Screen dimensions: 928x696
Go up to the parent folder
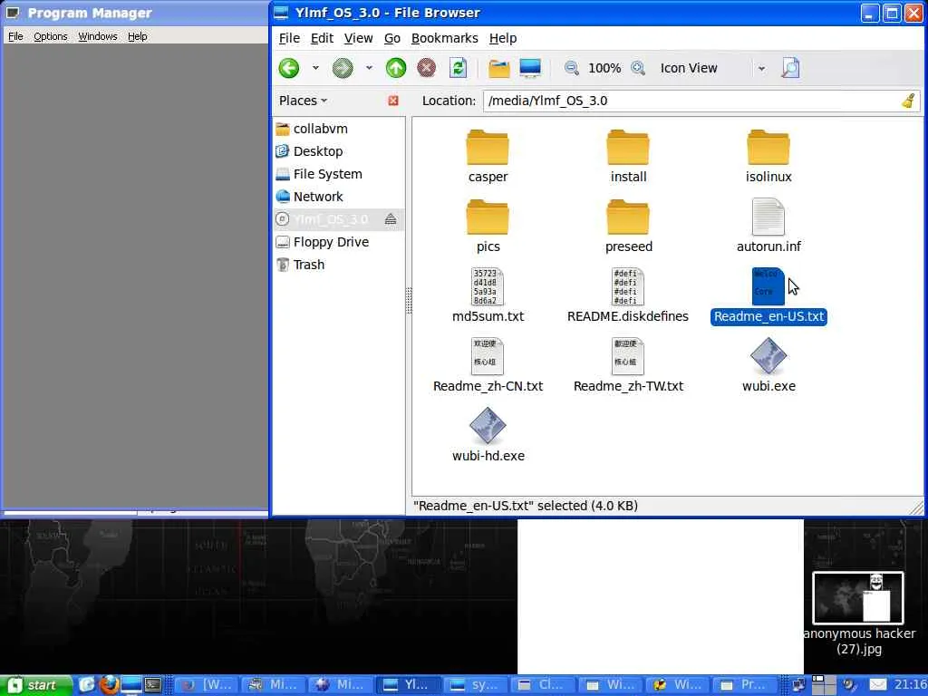click(396, 68)
